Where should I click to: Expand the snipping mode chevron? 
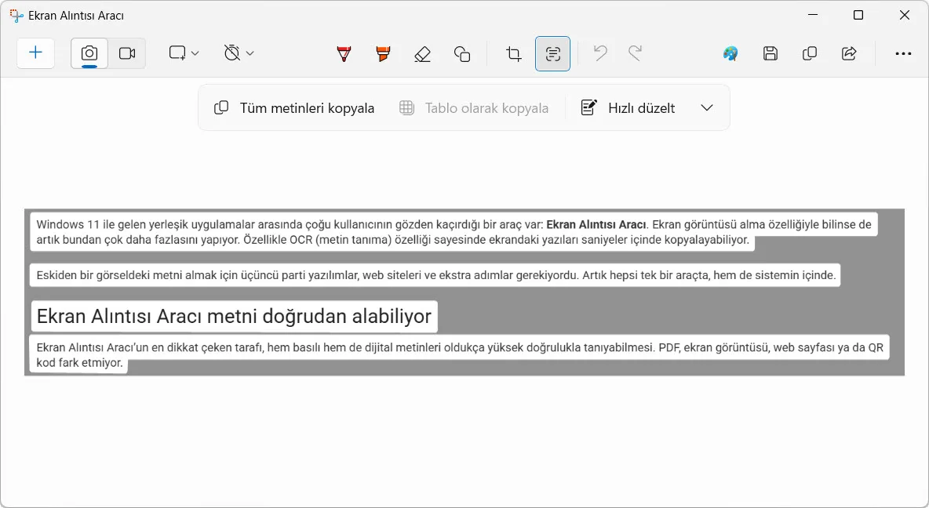[195, 53]
